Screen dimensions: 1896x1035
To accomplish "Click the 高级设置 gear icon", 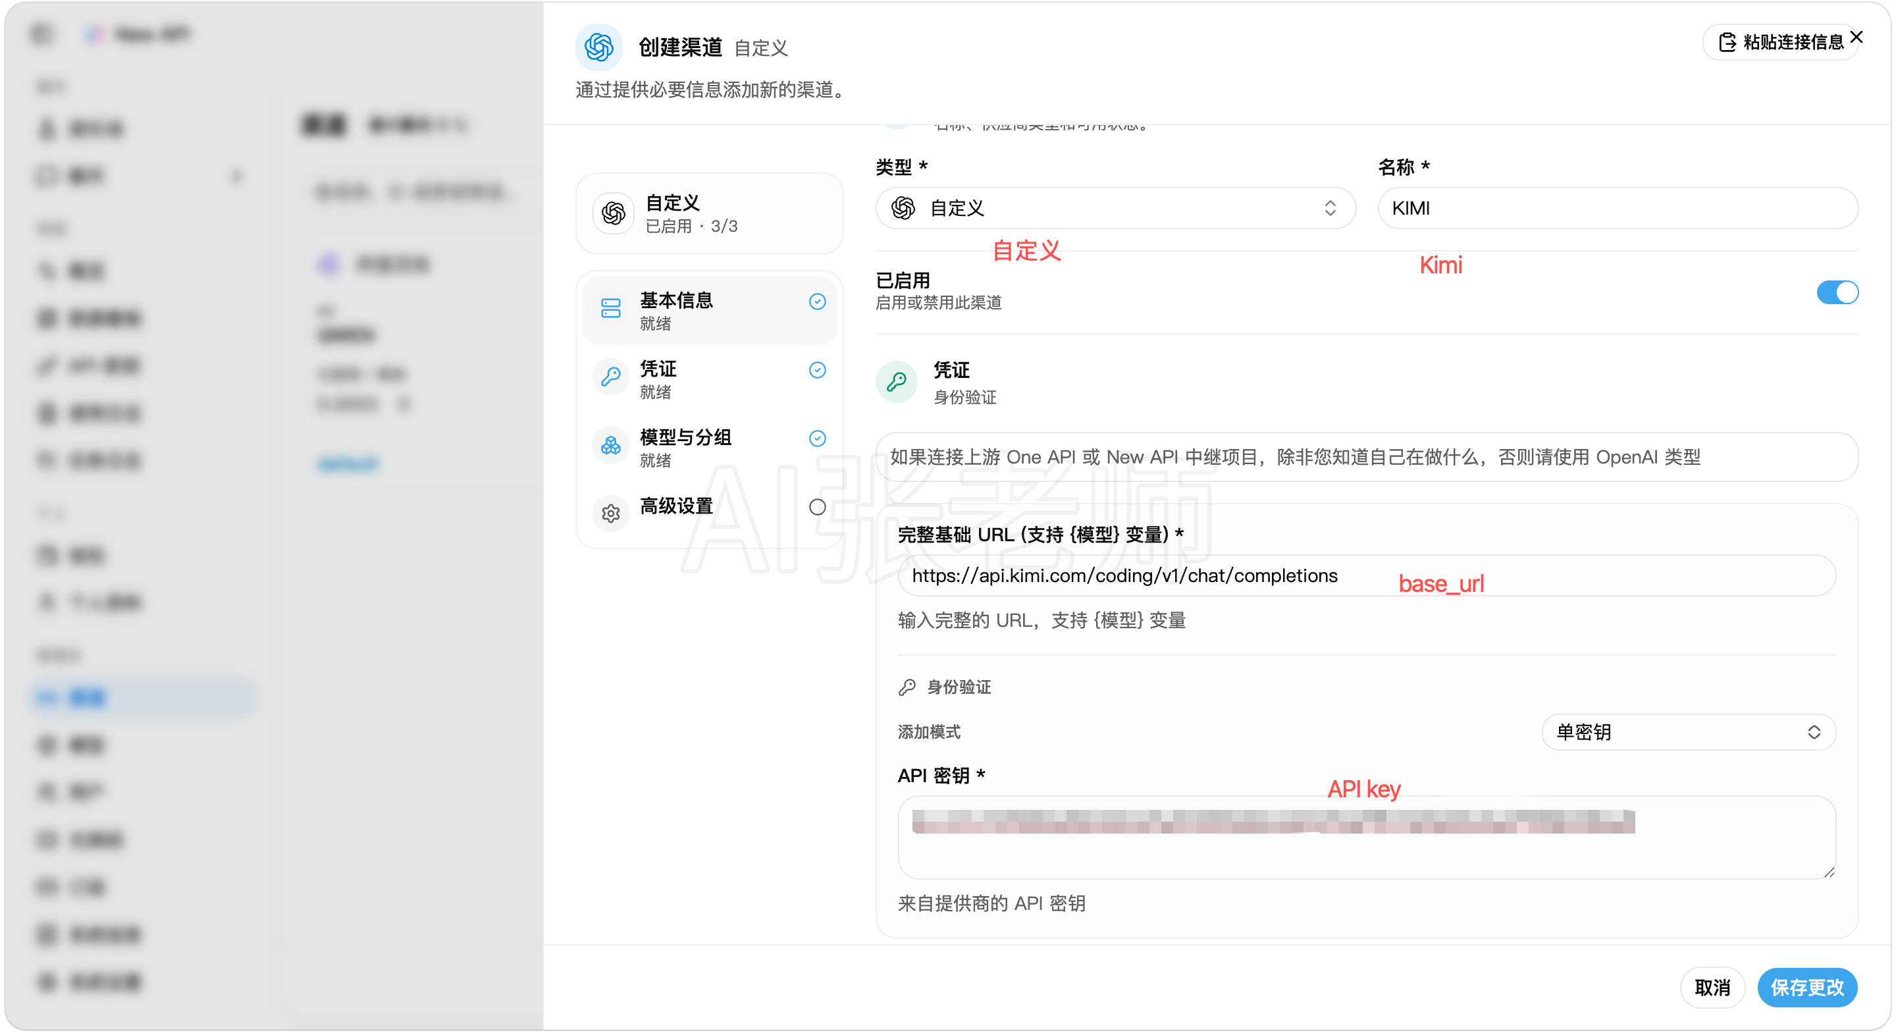I will 611,513.
